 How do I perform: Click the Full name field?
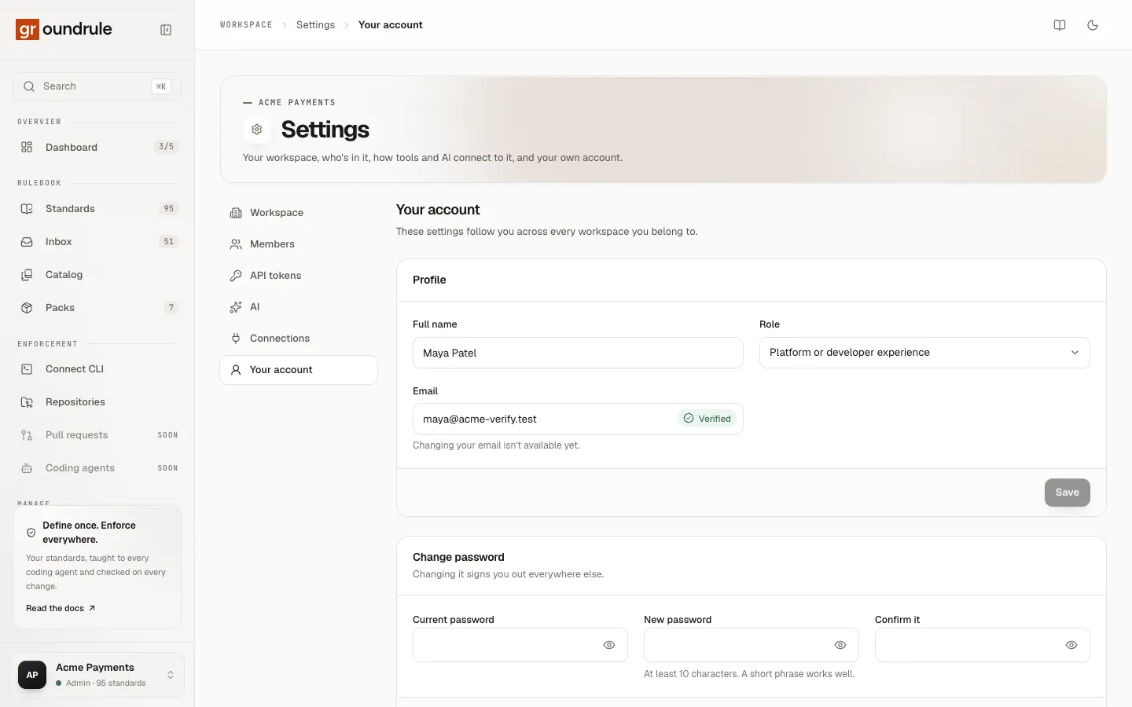578,353
